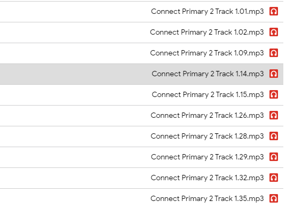This screenshot has width=286, height=209.
Task: Select Connect Primary 2 Track 1.29.mp3
Action: pos(208,157)
